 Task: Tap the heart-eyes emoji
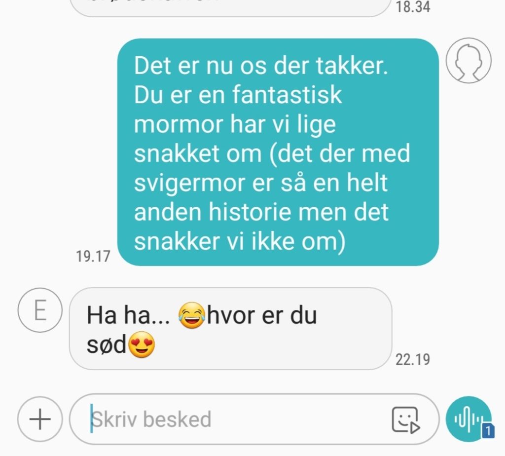142,344
